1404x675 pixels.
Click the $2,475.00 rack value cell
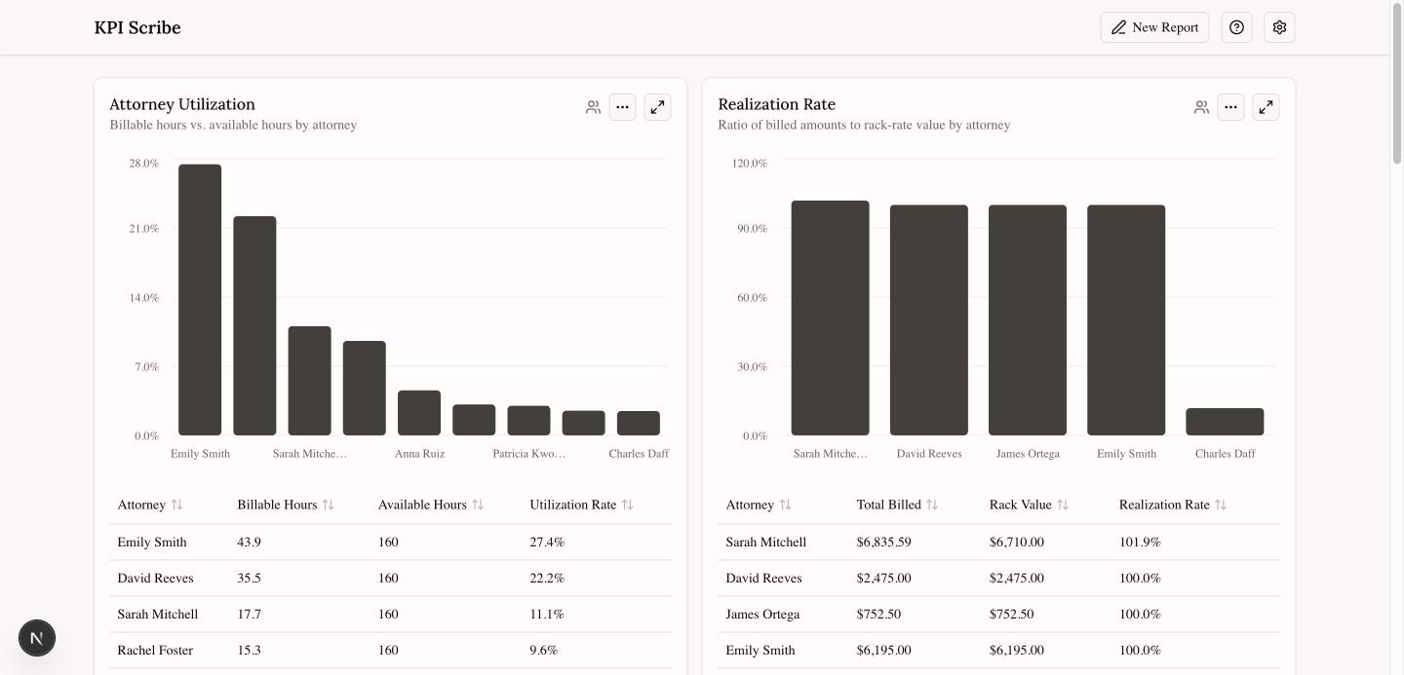point(1016,579)
